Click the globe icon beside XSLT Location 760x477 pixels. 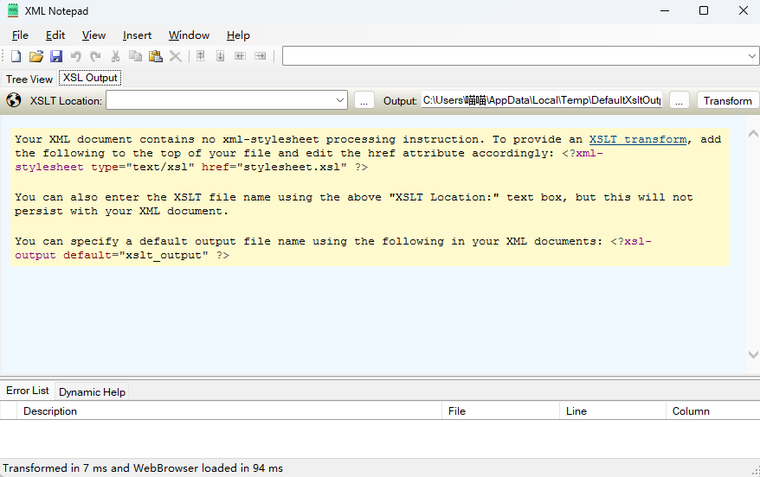[x=14, y=100]
